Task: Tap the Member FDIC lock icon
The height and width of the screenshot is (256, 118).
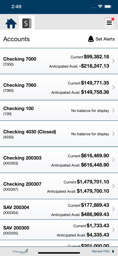Action: pos(113,251)
